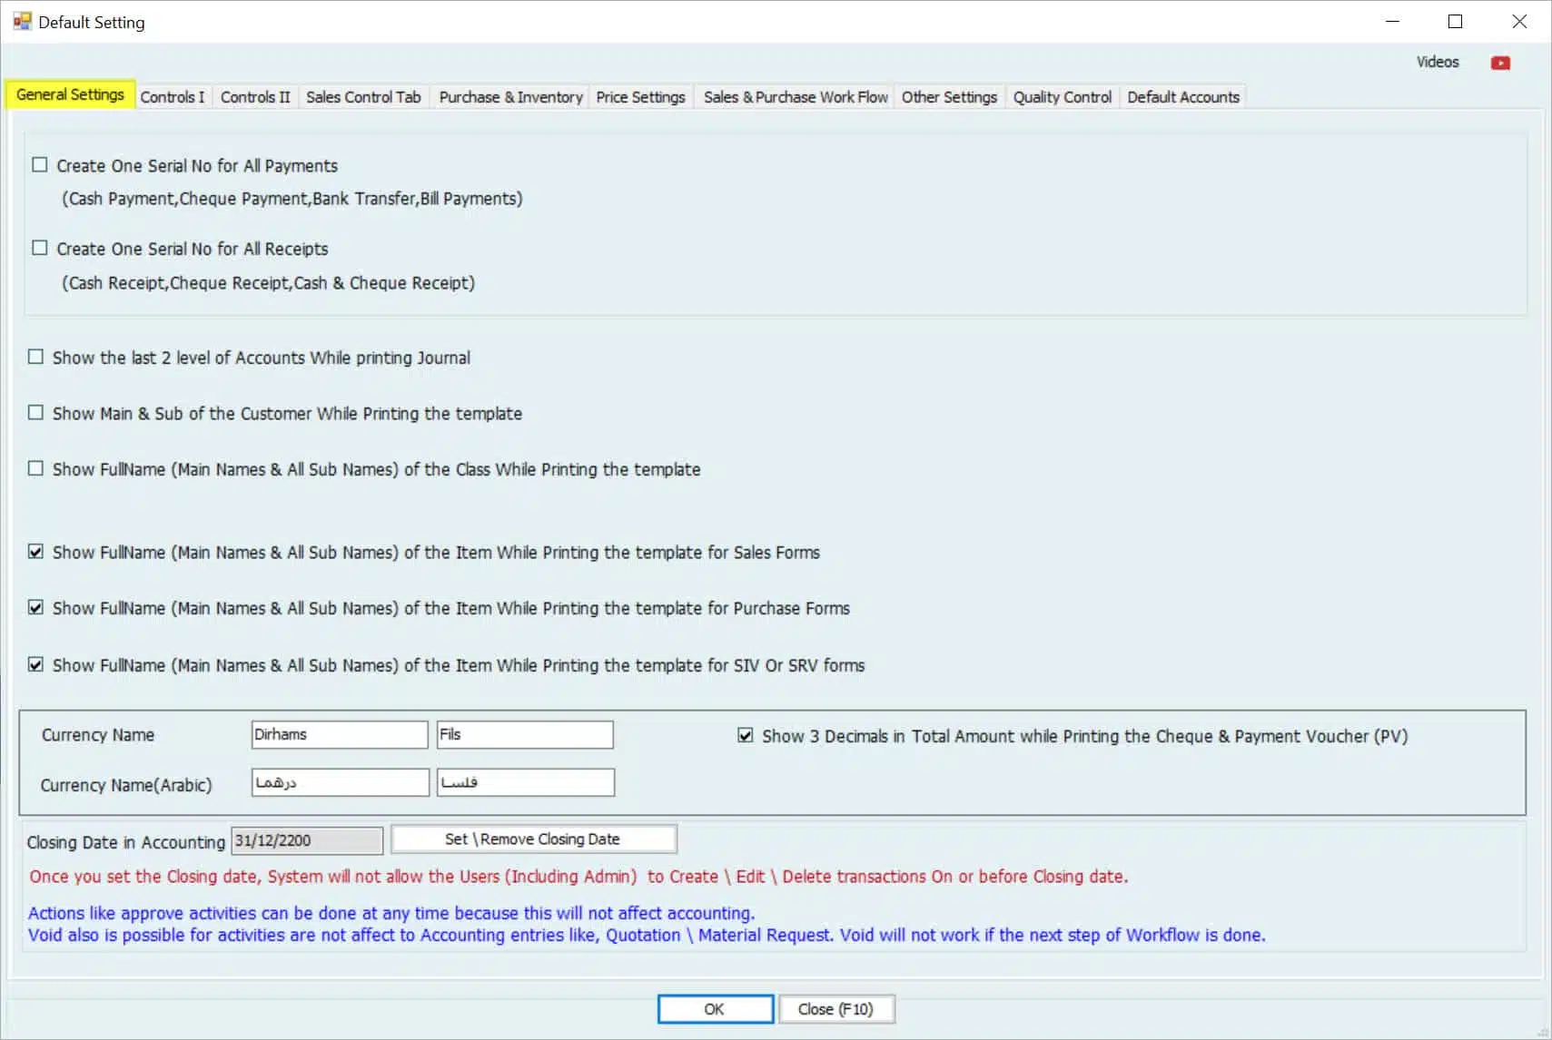Tick Show Main & Sub of Customer checkbox
Screen dimensions: 1552x1040
tap(36, 413)
